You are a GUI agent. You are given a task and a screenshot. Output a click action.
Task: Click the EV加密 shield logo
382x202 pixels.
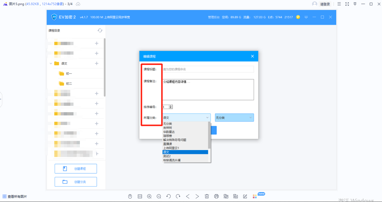click(x=54, y=17)
